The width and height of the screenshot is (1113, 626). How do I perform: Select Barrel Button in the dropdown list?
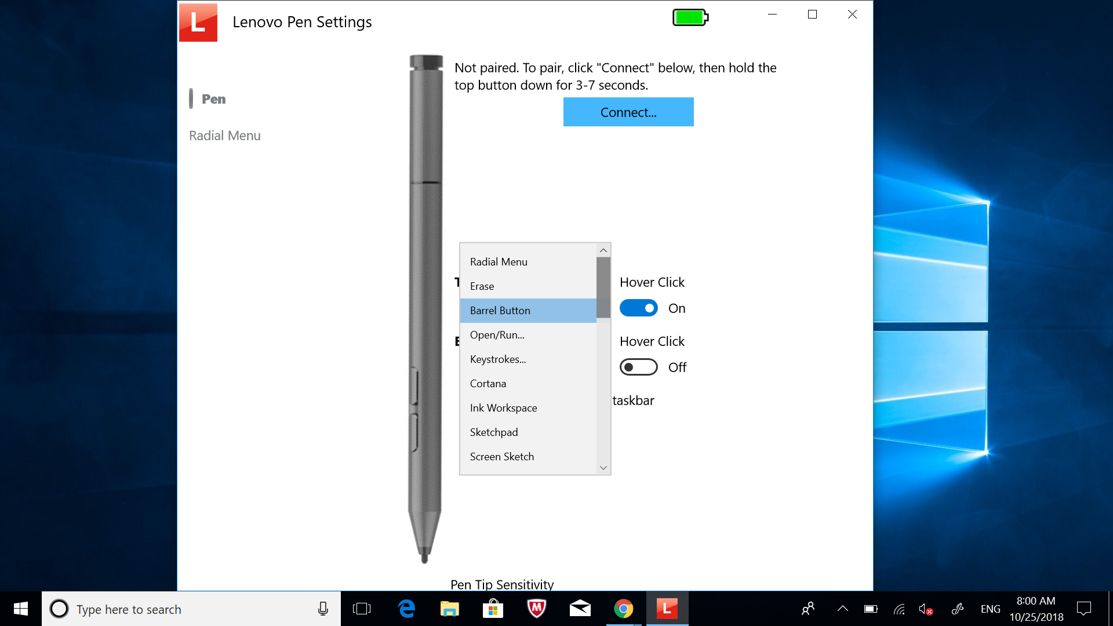tap(528, 311)
